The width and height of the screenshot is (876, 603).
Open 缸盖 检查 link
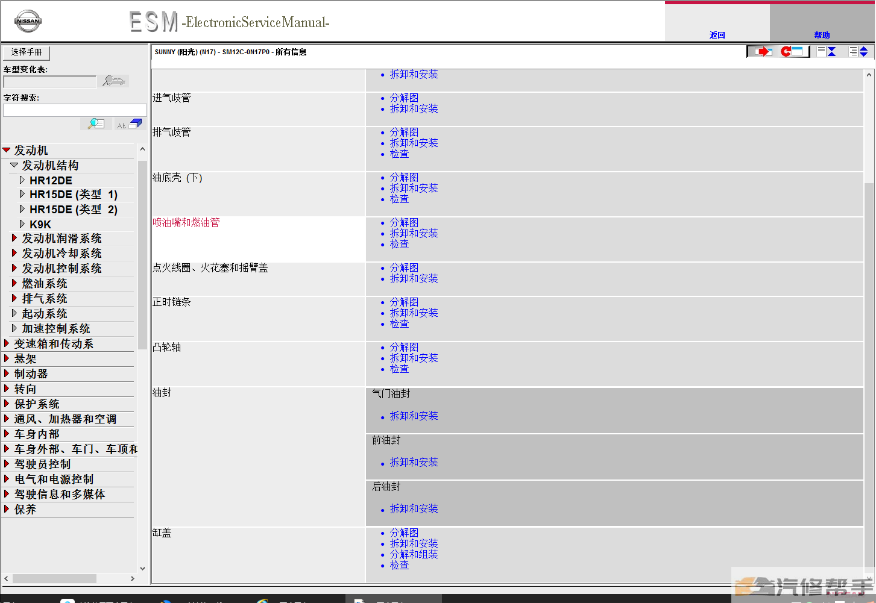click(399, 565)
